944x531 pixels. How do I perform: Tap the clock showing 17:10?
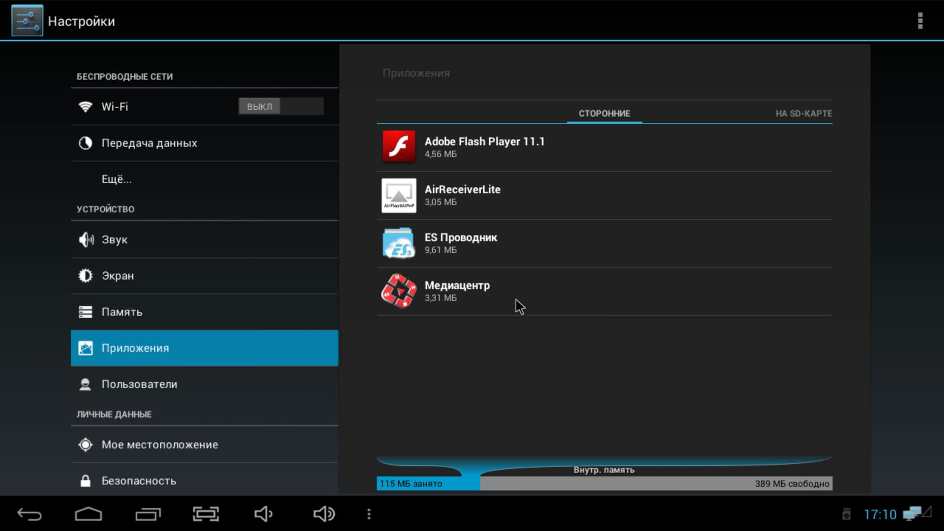pyautogui.click(x=880, y=515)
